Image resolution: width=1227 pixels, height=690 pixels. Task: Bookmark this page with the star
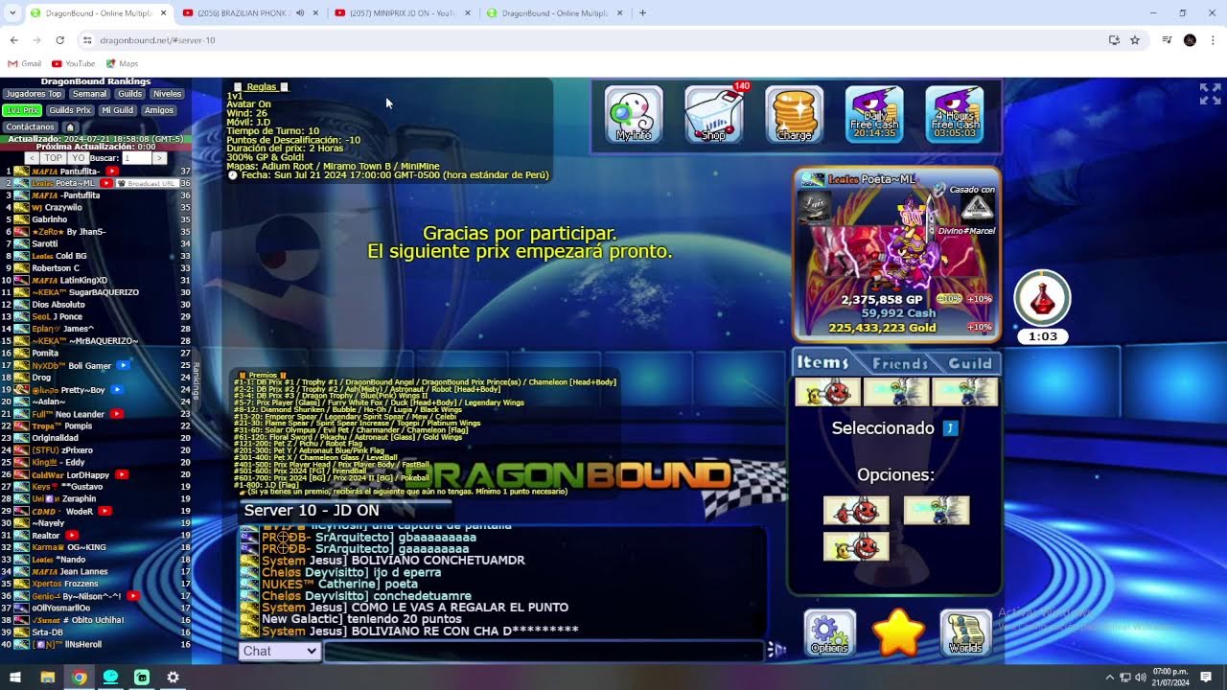tap(1135, 40)
